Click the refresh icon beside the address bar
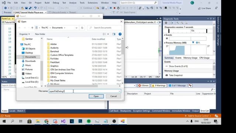236x133 pixels. pyautogui.click(x=82, y=28)
